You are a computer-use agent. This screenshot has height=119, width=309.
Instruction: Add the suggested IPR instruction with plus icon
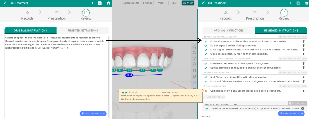click(x=303, y=108)
